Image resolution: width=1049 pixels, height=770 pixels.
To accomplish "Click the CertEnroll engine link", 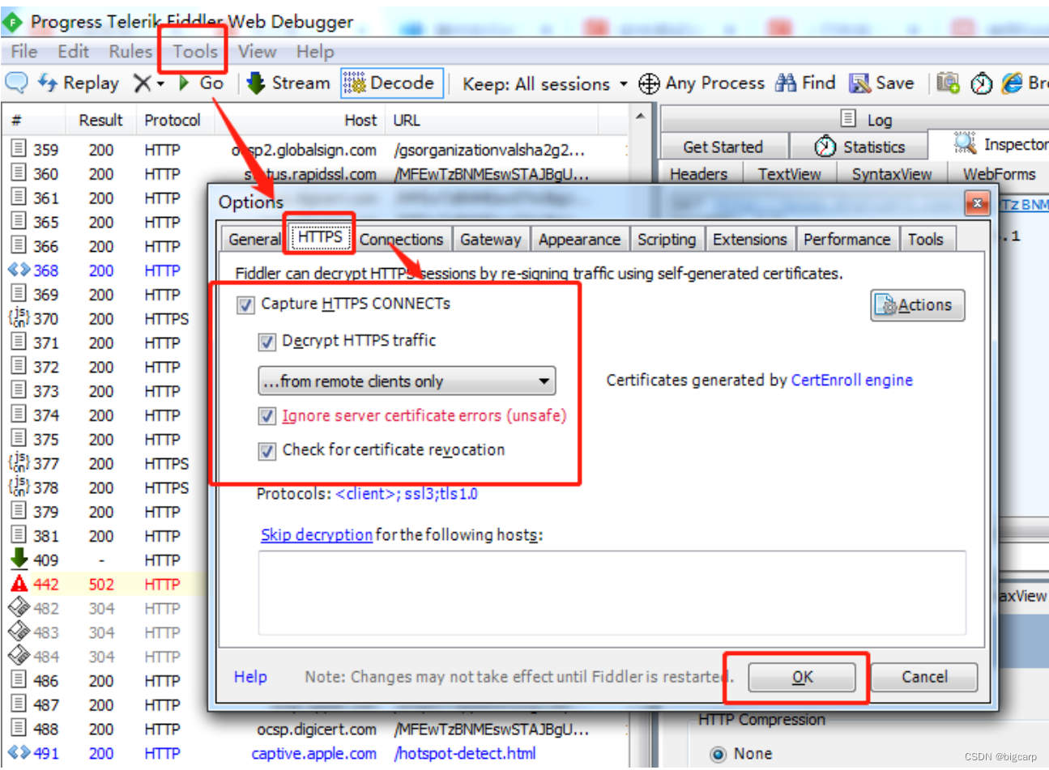I will [x=851, y=380].
